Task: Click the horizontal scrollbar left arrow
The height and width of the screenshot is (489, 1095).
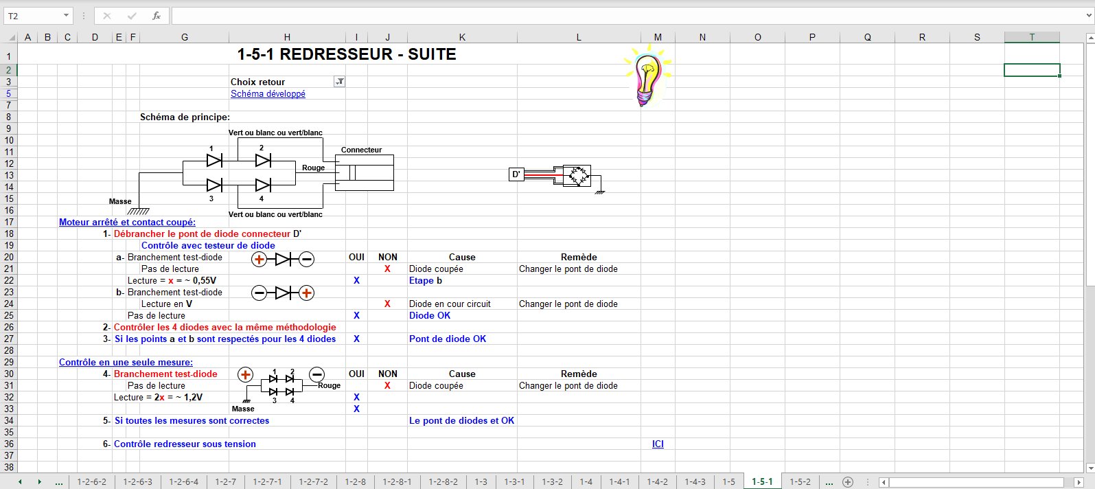Action: point(884,482)
